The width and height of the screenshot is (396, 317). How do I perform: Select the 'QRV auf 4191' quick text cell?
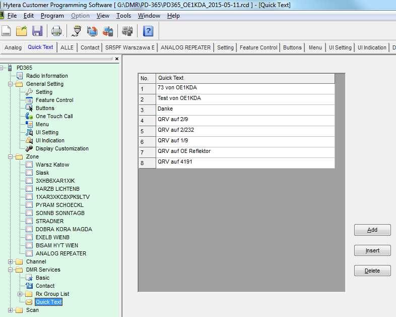point(245,163)
